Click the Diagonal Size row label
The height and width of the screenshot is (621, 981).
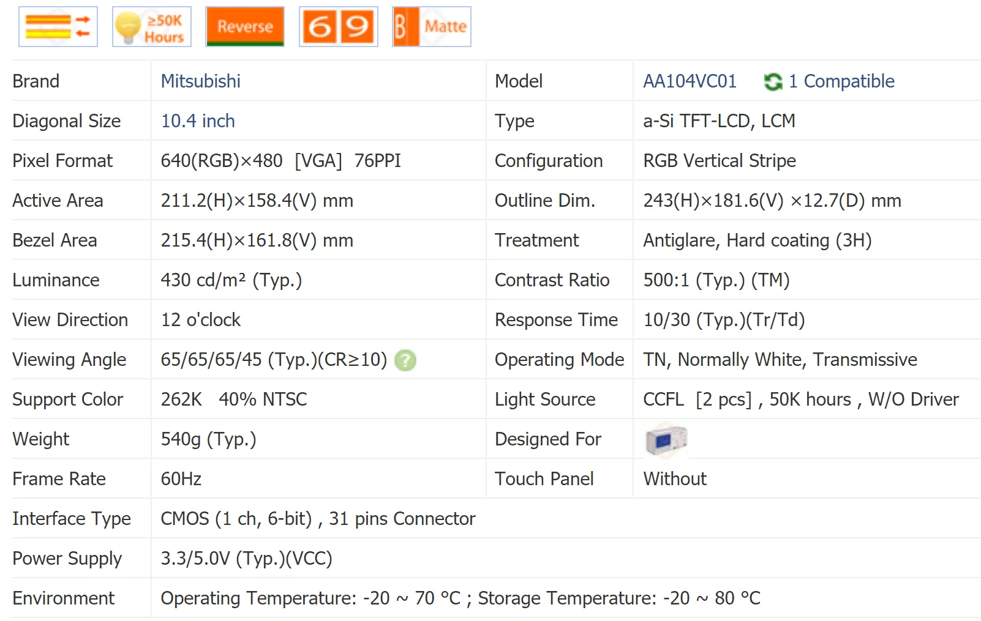tap(67, 121)
